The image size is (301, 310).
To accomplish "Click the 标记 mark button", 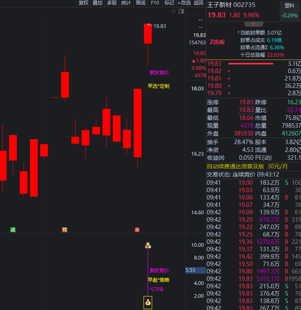I will point(169,3).
